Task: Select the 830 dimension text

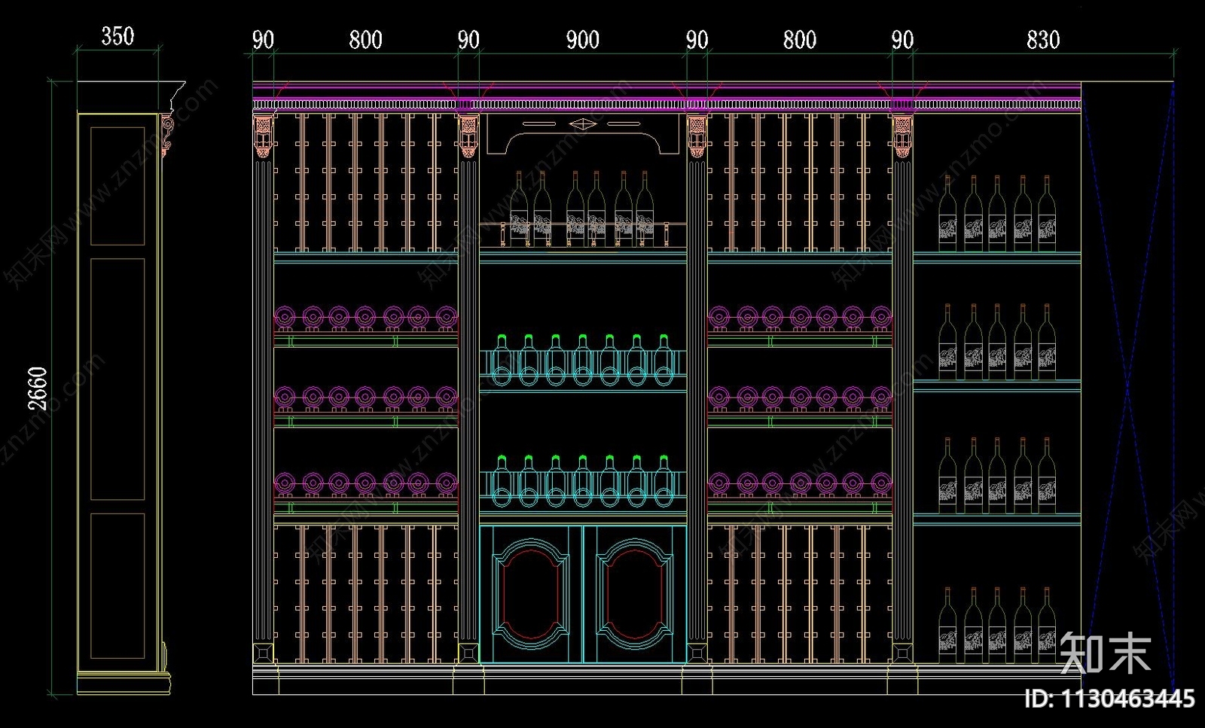Action: click(x=1043, y=40)
